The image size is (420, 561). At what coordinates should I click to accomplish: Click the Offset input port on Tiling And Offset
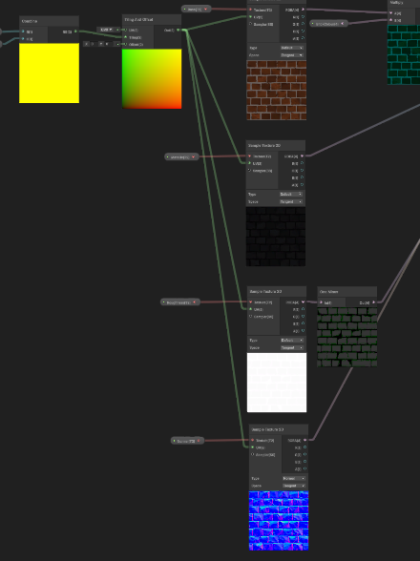coord(125,44)
